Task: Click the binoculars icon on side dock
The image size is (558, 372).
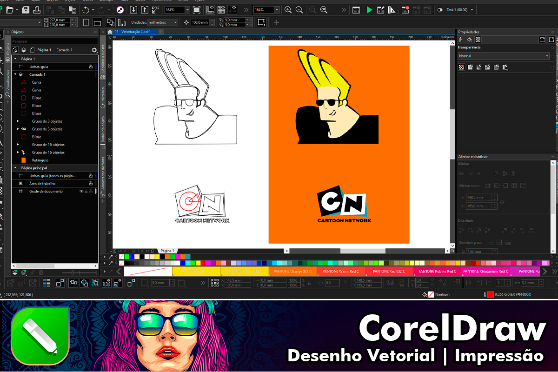Action: tap(103, 77)
